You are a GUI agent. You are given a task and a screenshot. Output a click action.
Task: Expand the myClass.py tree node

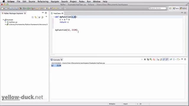(5, 22)
